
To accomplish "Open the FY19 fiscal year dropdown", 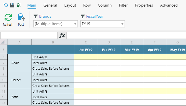I will tap(102, 24).
